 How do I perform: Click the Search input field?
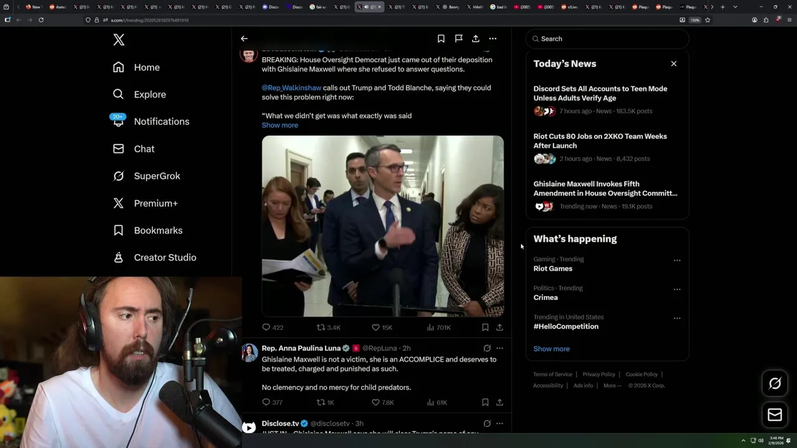point(607,39)
